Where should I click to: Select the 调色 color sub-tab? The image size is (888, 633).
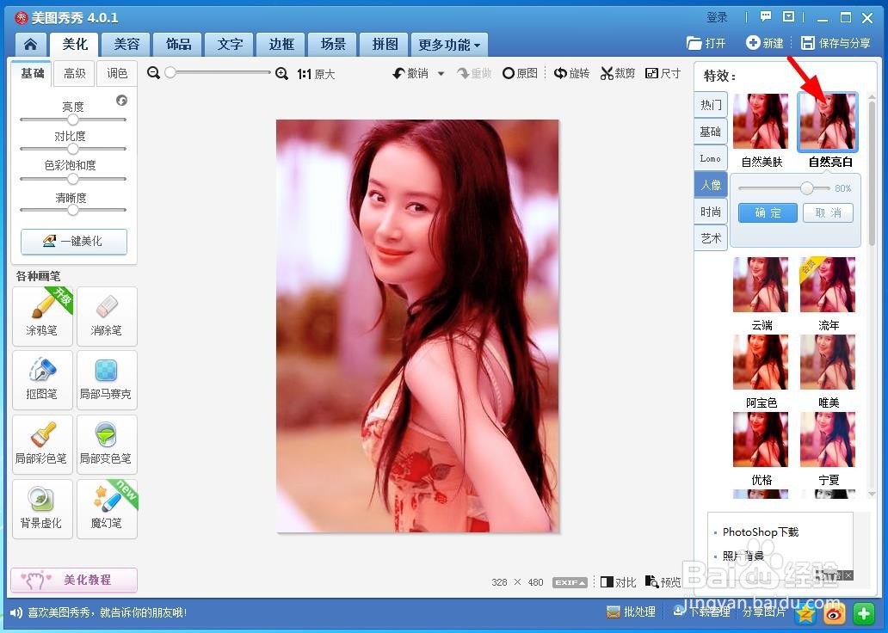coord(117,74)
